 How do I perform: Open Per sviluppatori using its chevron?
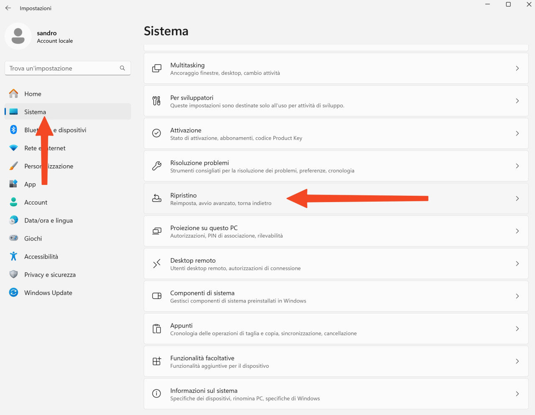pyautogui.click(x=517, y=101)
